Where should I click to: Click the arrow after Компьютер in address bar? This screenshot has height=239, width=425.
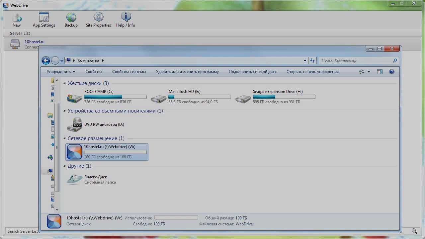click(x=103, y=60)
